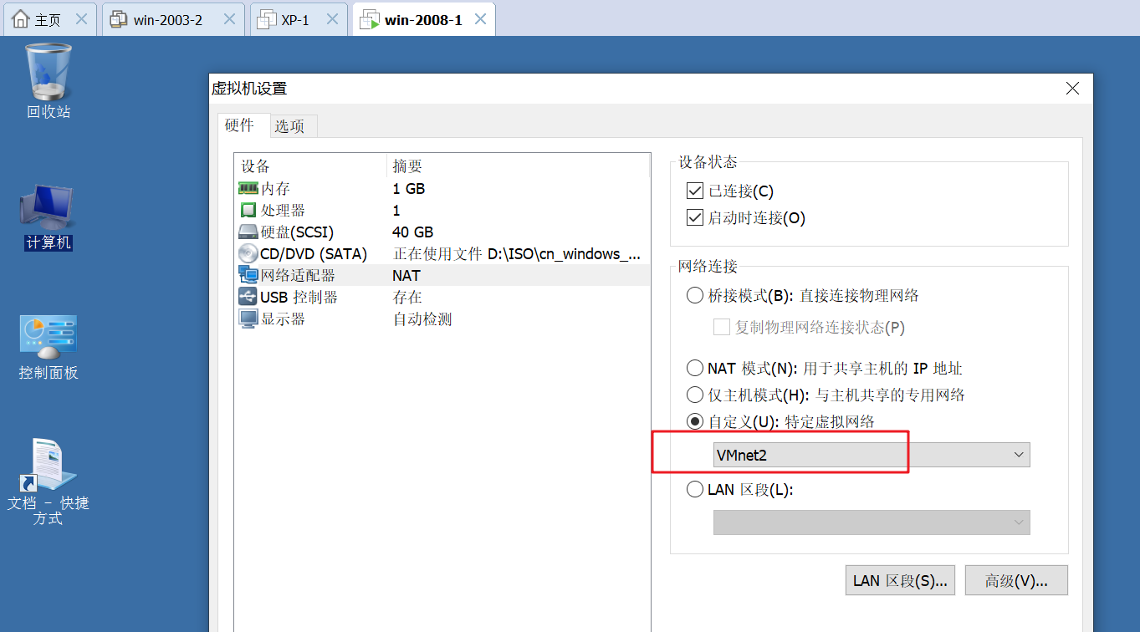Screen dimensions: 1140x632
Task: Select 桥接模式(B) radio button
Action: click(x=694, y=295)
